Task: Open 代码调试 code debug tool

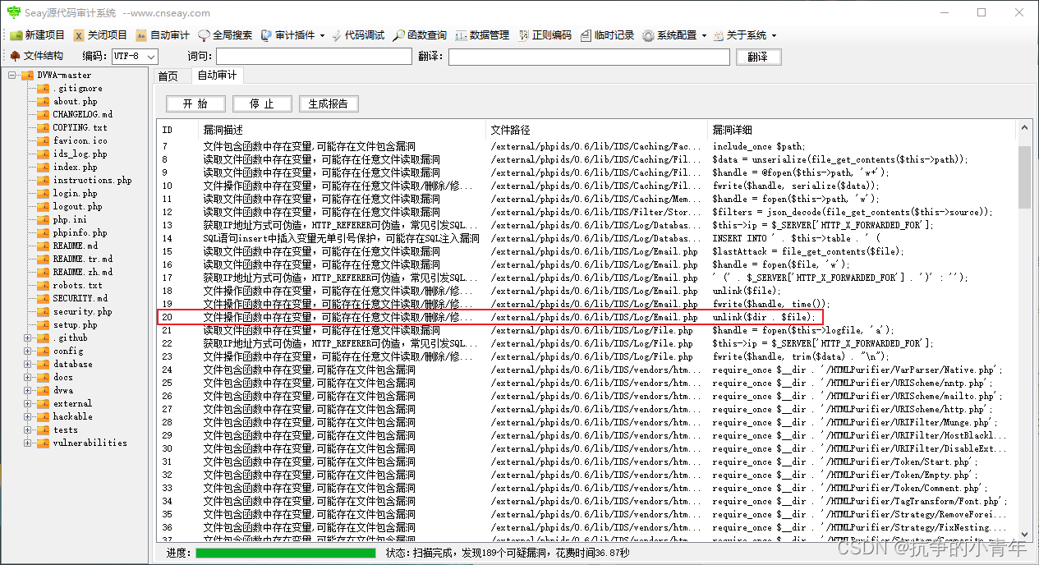Action: (x=358, y=35)
